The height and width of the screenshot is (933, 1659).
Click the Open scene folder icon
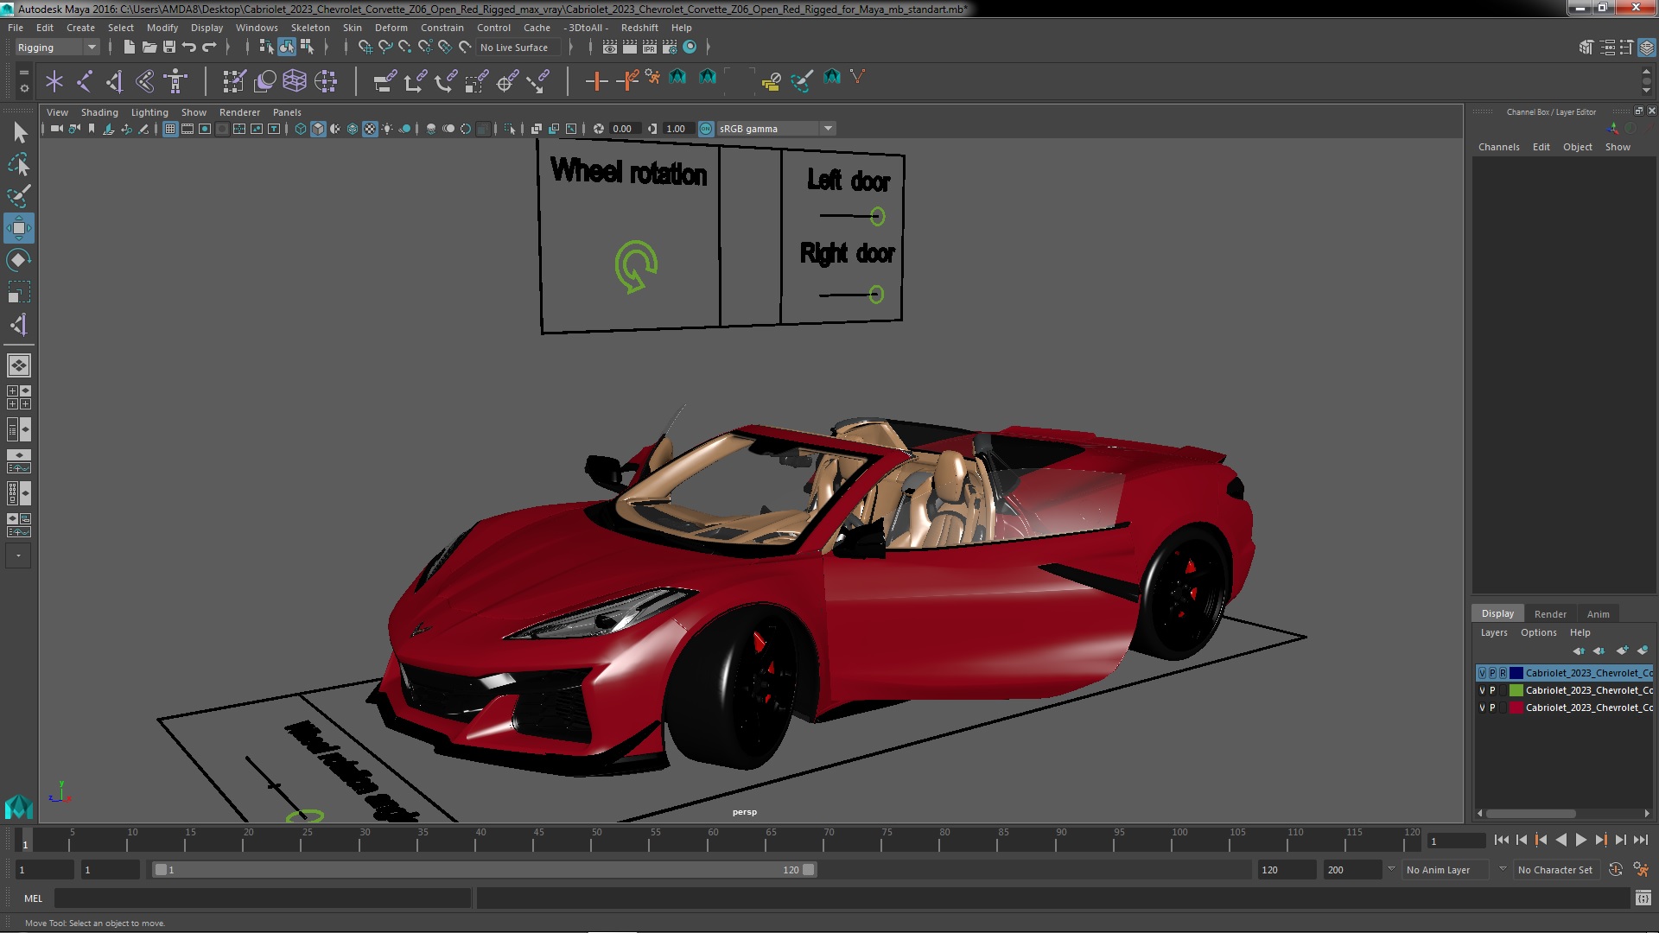tap(149, 47)
